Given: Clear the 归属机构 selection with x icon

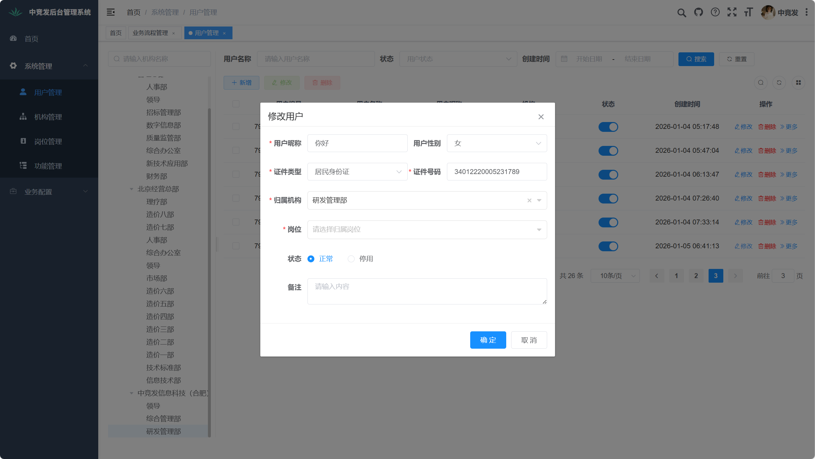Looking at the screenshot, I should (x=529, y=201).
